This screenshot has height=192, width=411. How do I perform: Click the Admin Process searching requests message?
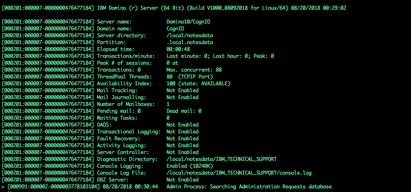249,187
